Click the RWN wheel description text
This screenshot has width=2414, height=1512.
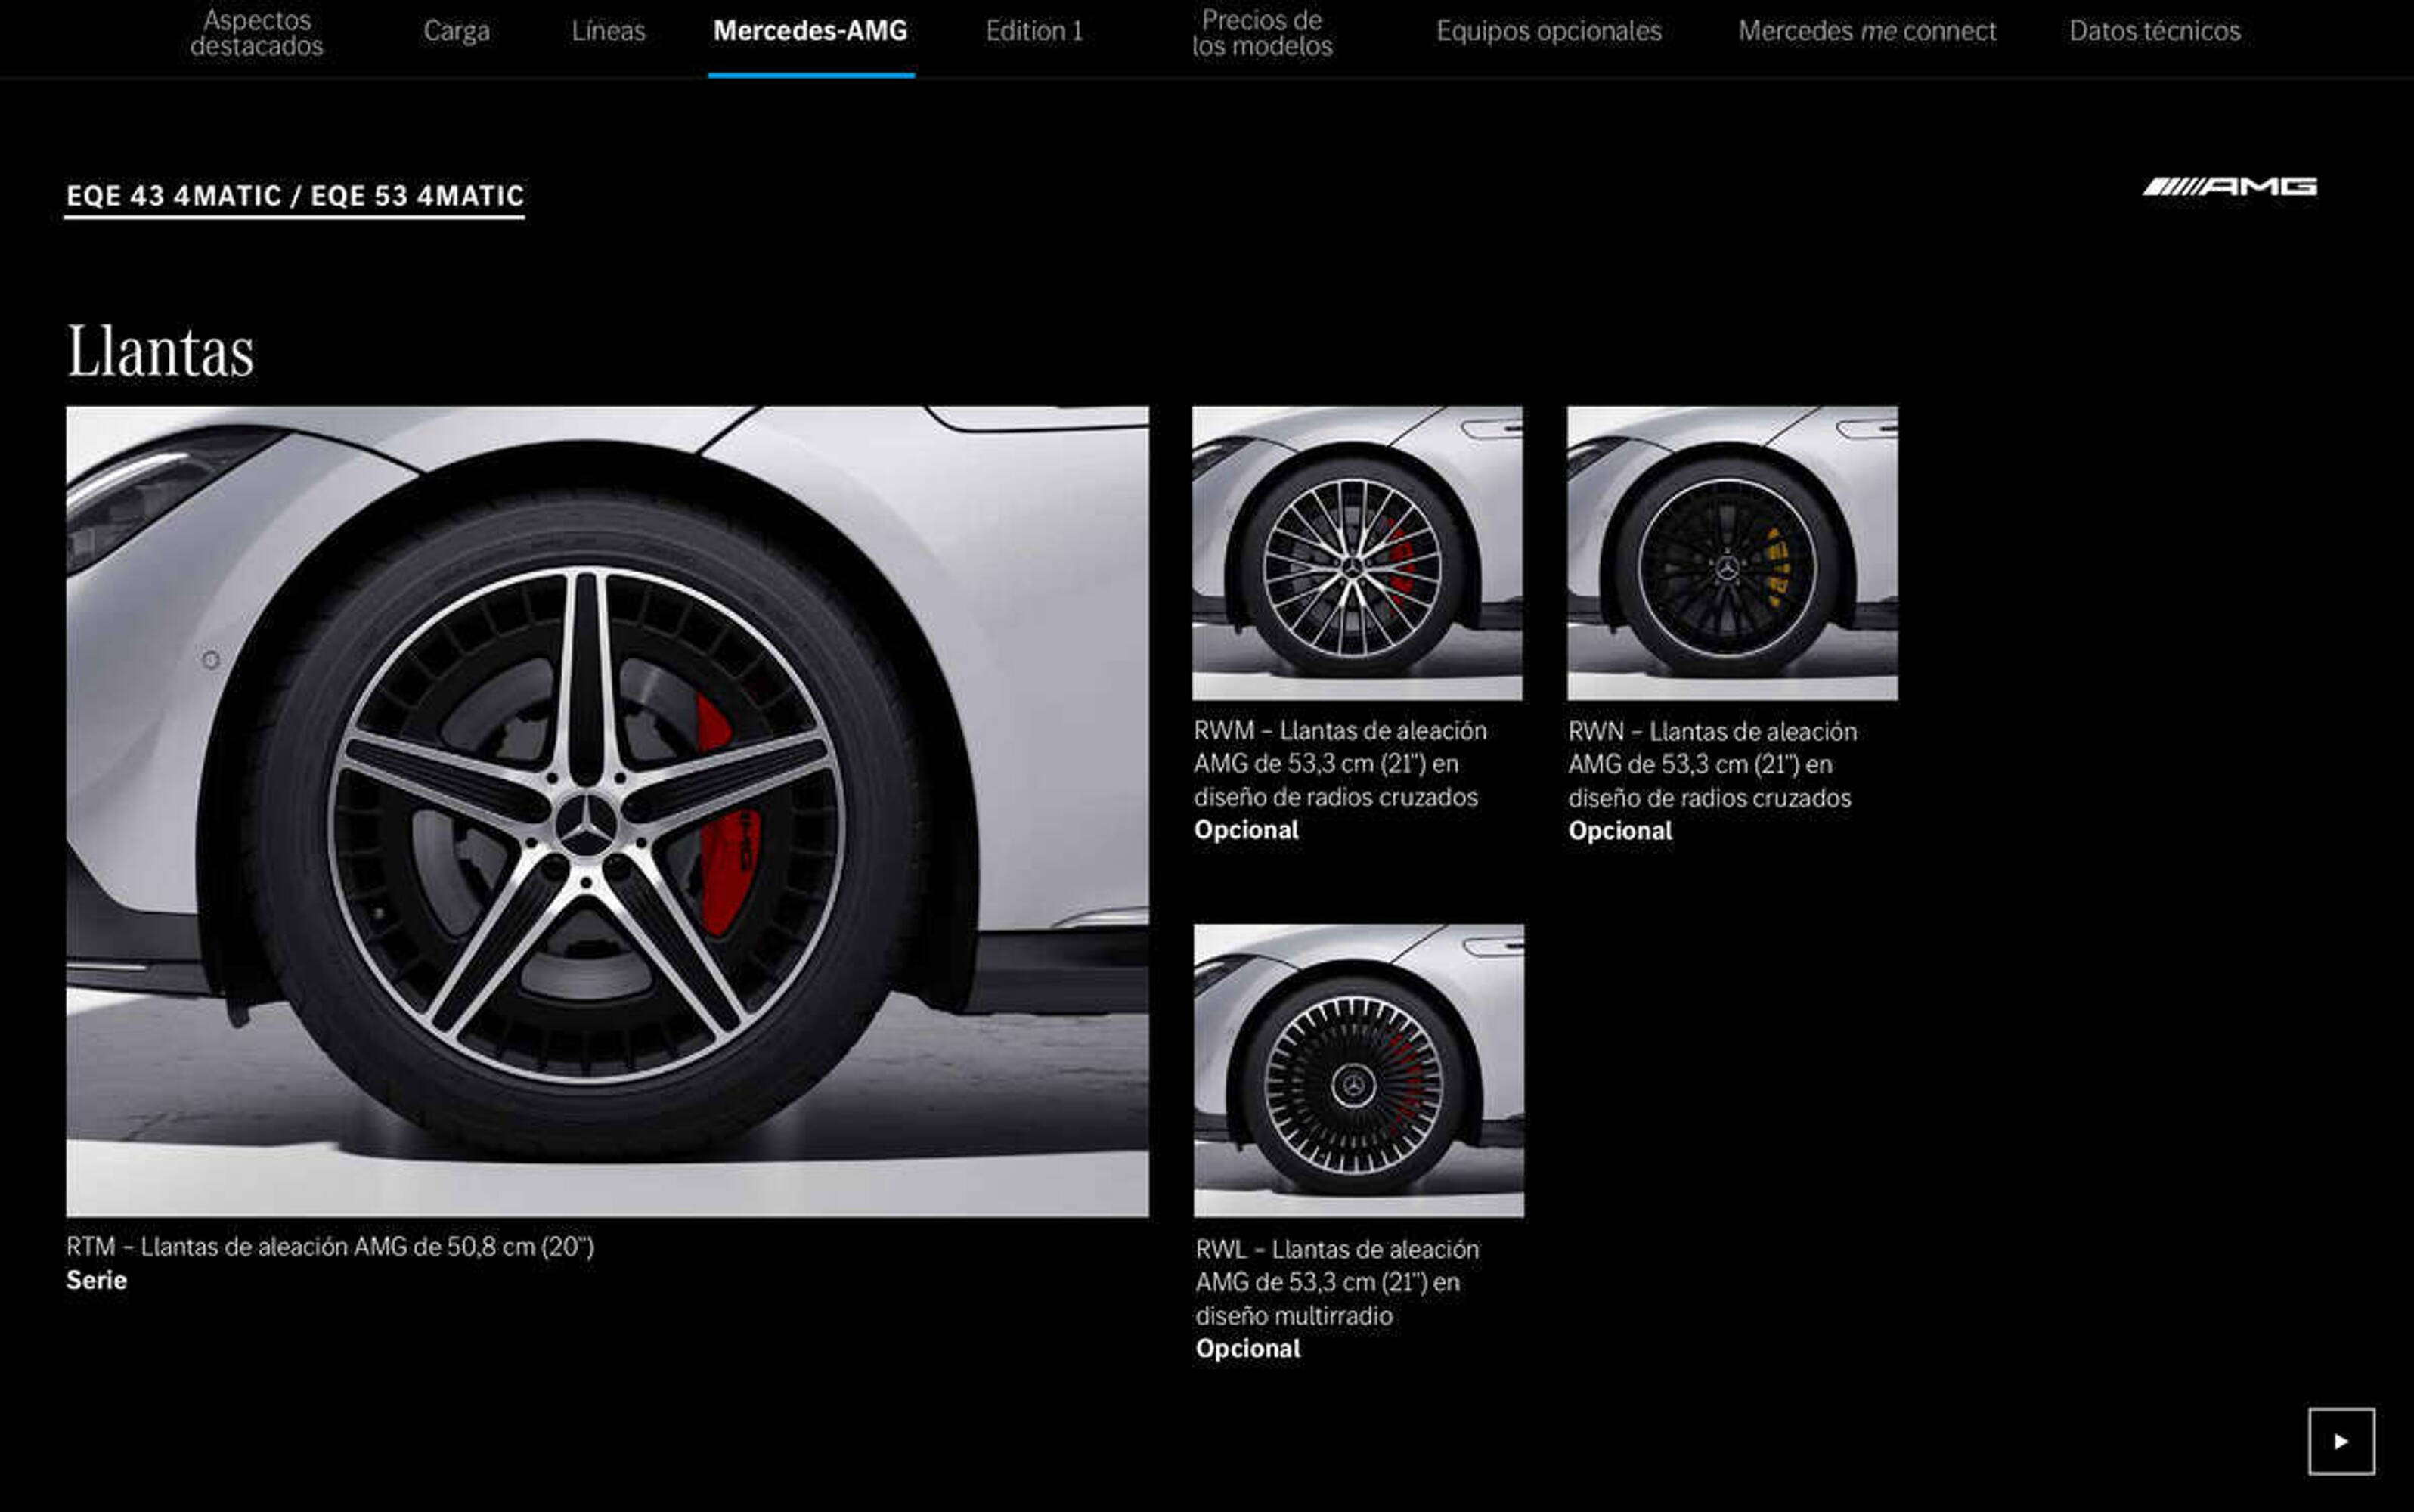tap(1712, 765)
